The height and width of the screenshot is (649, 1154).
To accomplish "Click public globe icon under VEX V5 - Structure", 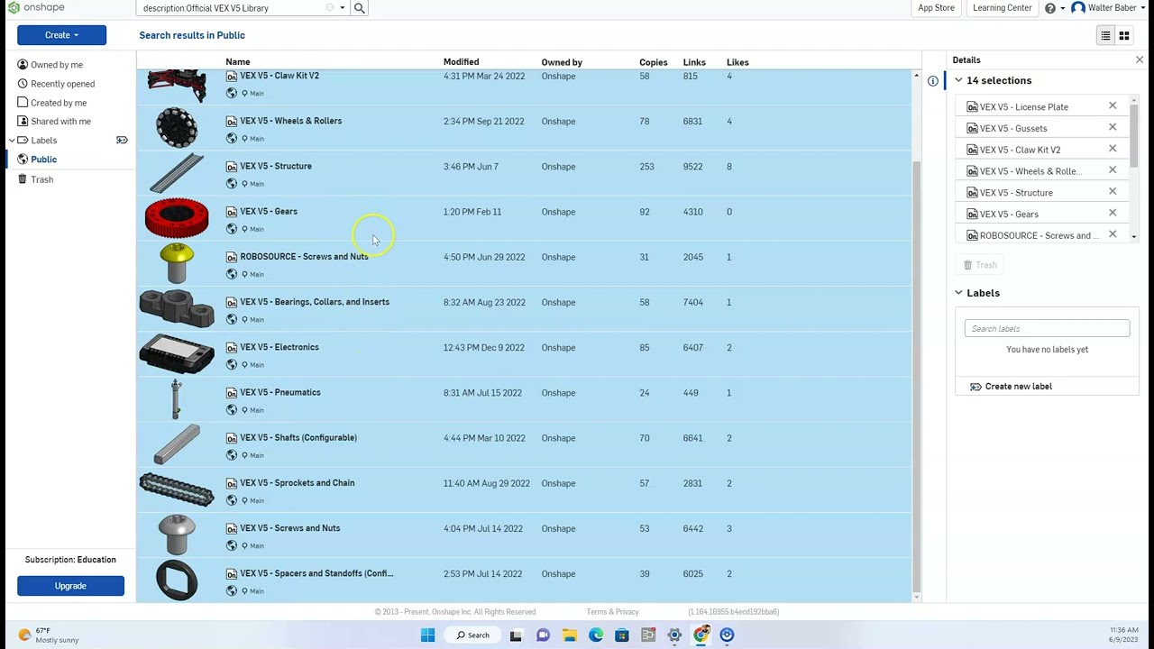I will [x=232, y=184].
